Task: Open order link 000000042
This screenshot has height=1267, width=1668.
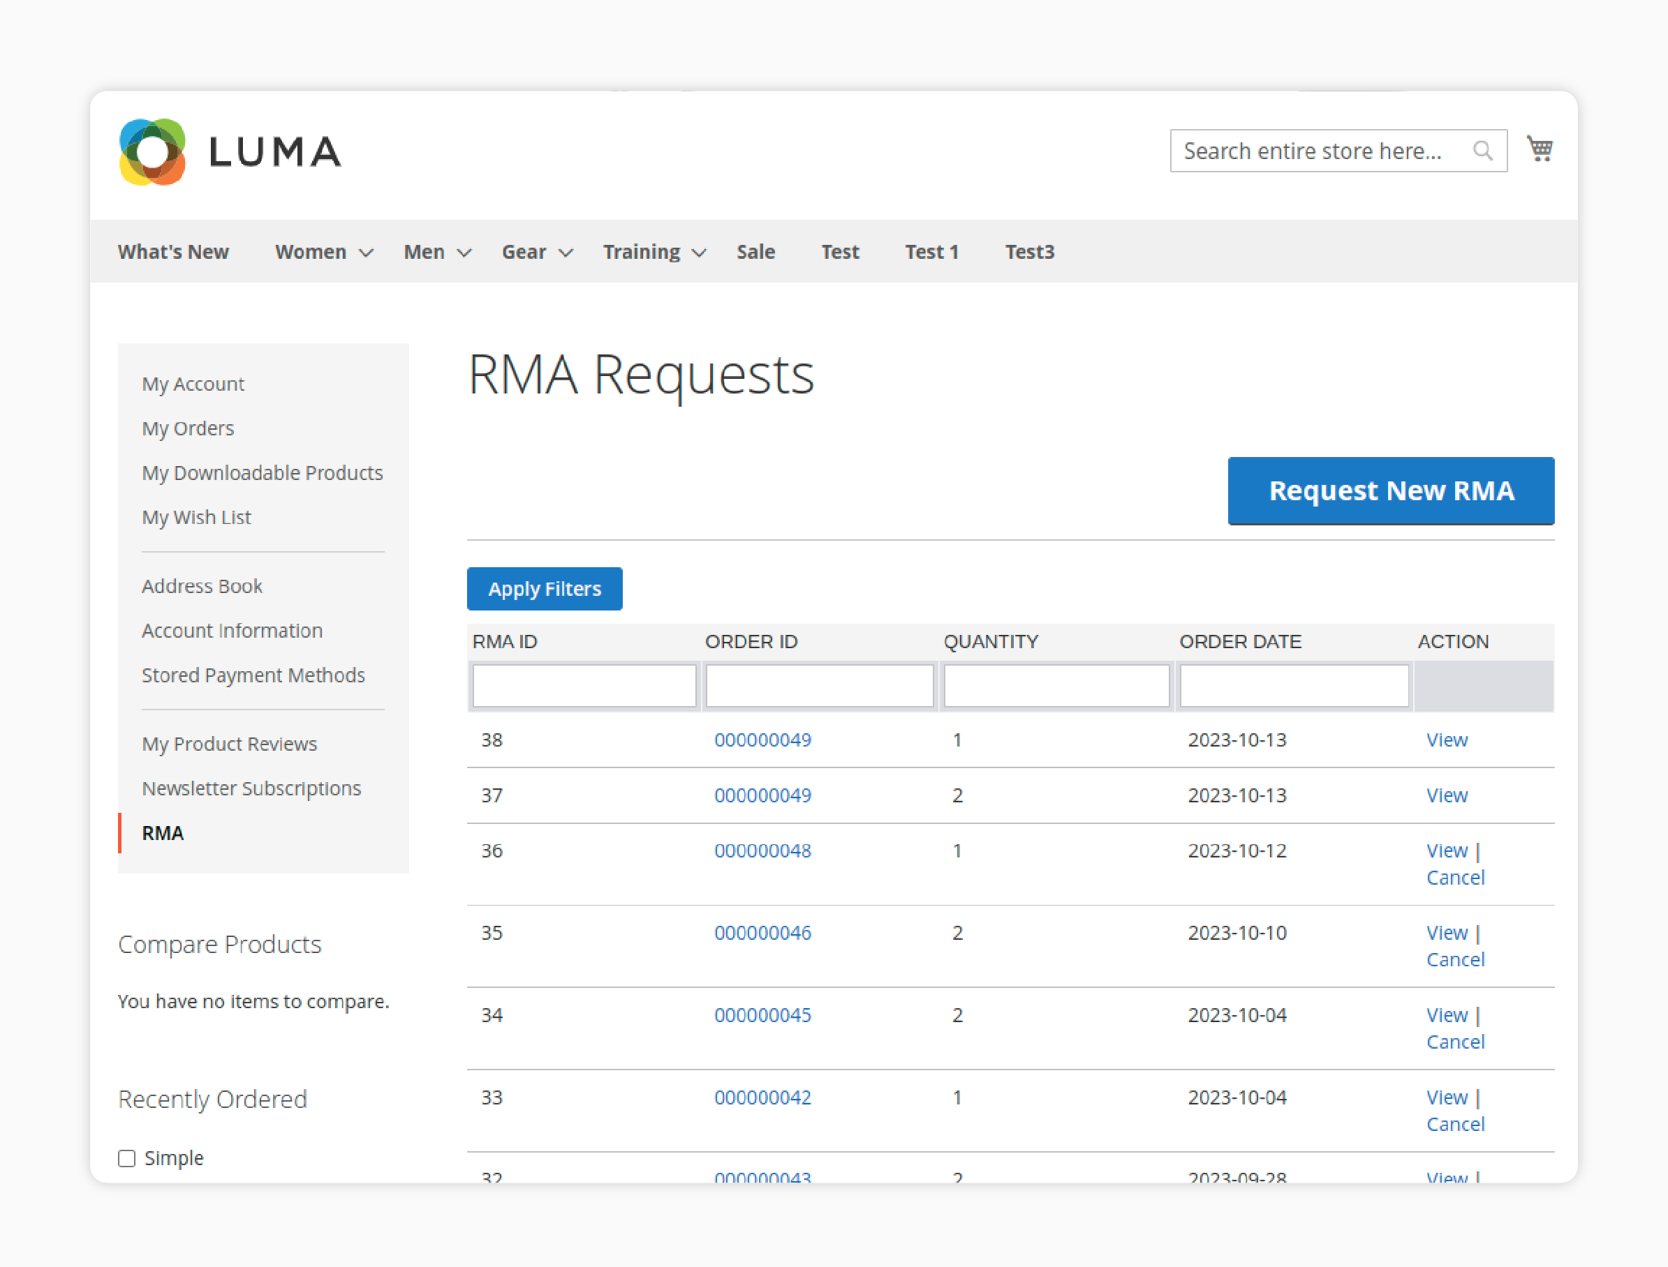Action: (762, 1097)
